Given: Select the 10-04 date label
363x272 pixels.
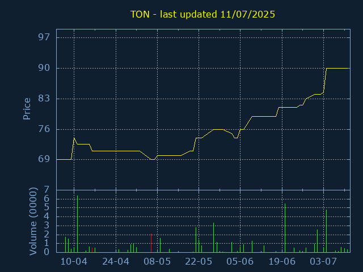Looking at the screenshot, I should 74,262.
